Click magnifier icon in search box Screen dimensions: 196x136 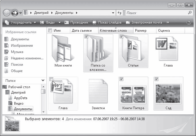pos(189,13)
